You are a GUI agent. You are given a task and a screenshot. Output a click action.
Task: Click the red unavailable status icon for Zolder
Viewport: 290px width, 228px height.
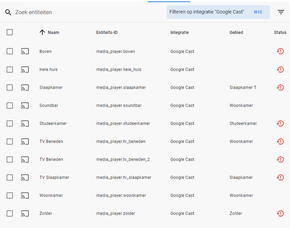pyautogui.click(x=280, y=213)
